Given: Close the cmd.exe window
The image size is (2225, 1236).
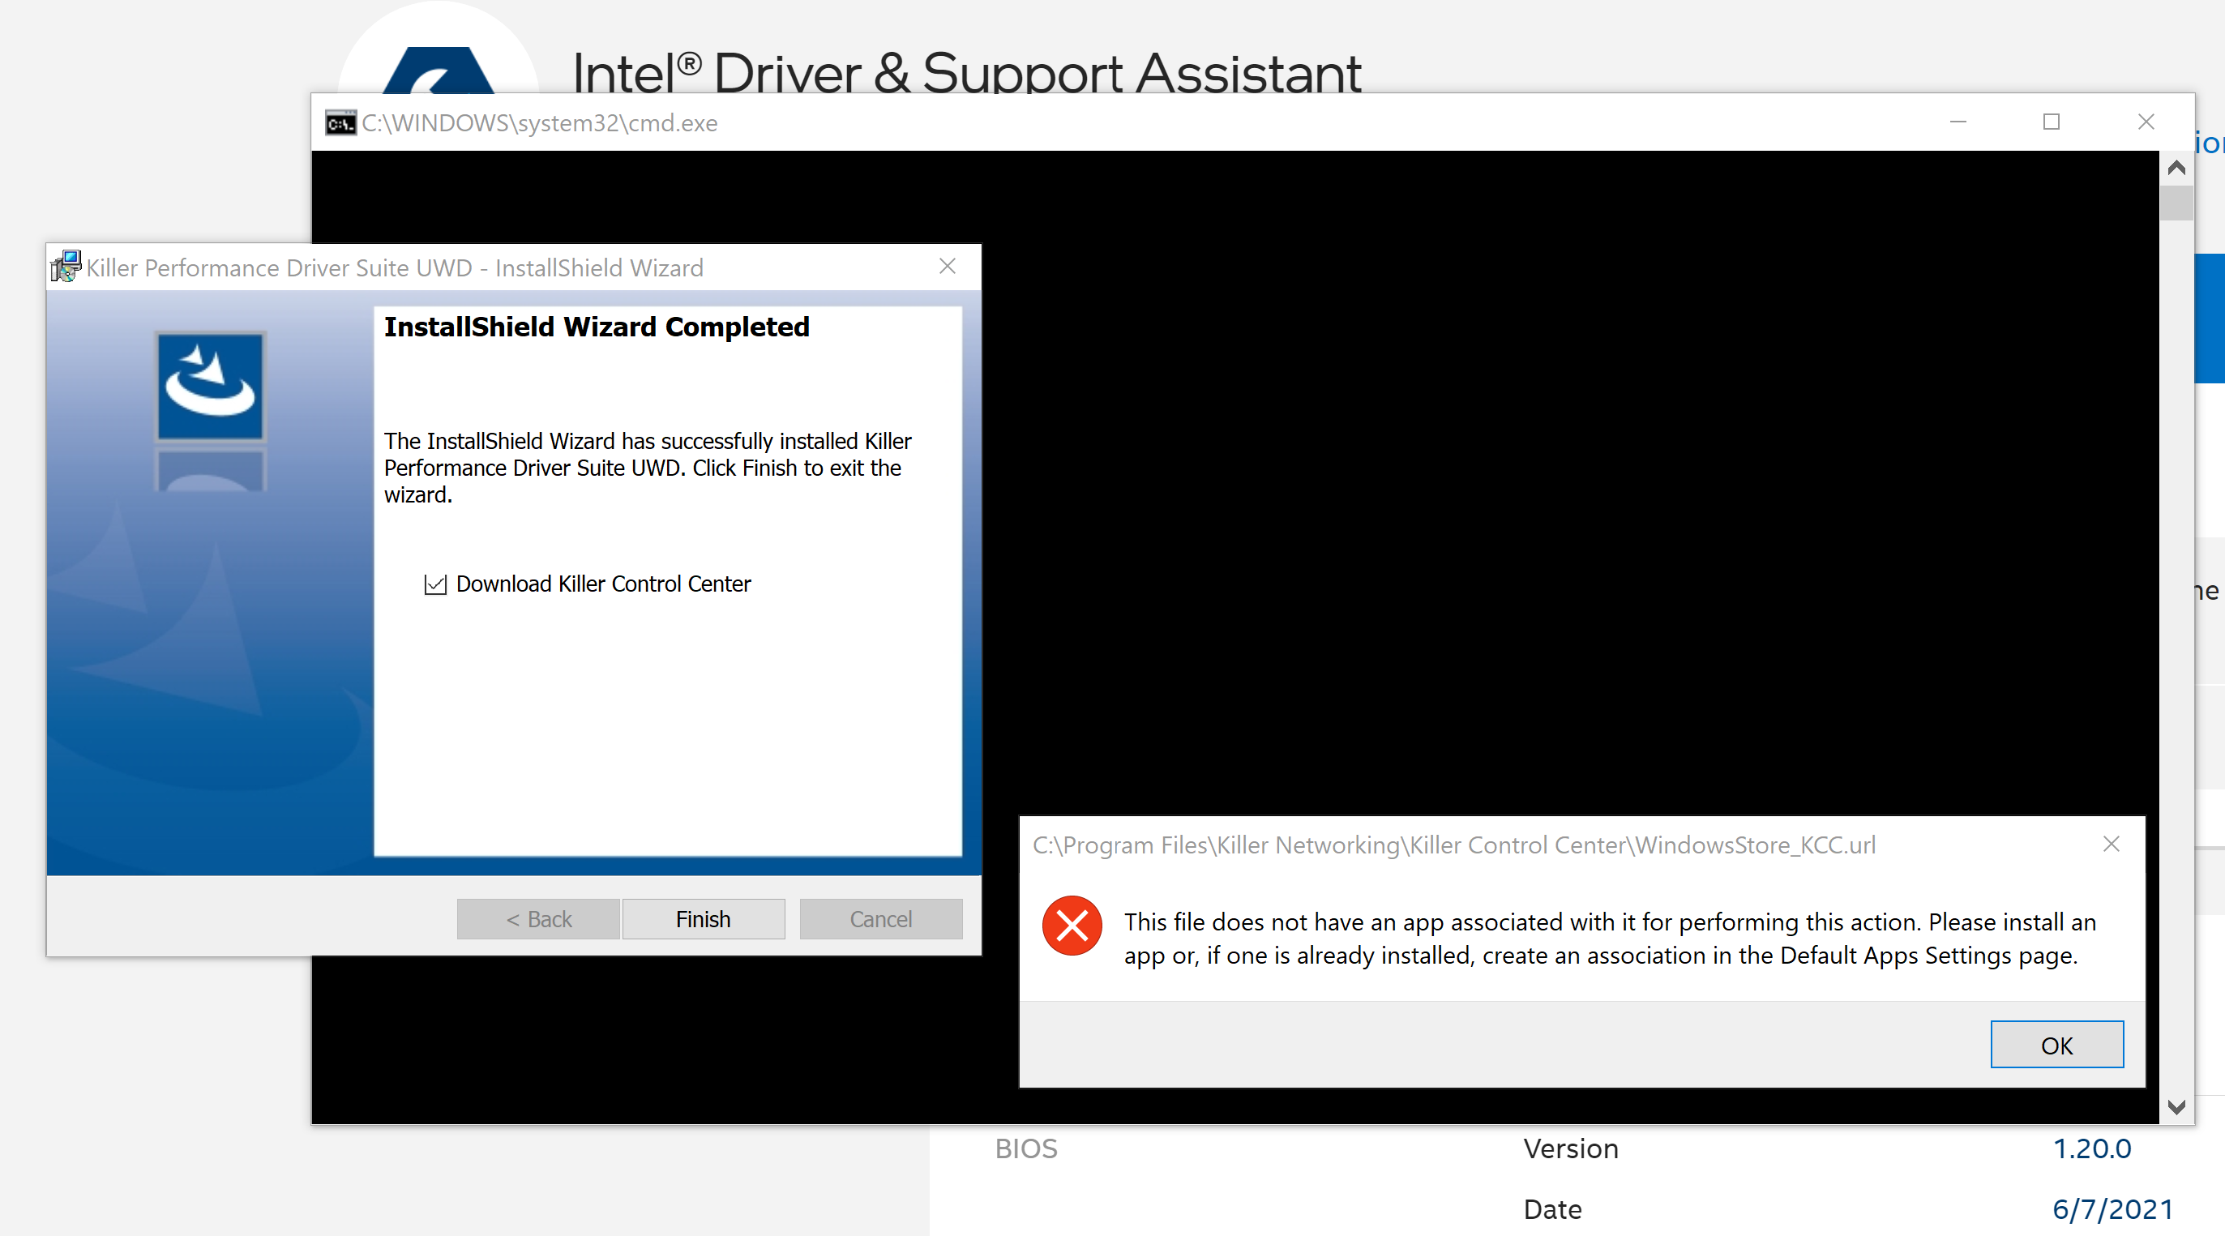Looking at the screenshot, I should pos(2146,122).
